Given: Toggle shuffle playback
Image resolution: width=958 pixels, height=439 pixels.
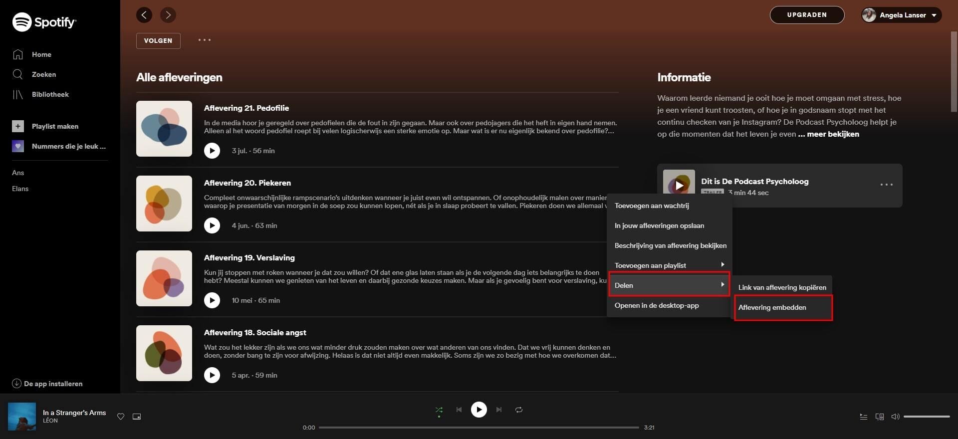Looking at the screenshot, I should point(439,410).
